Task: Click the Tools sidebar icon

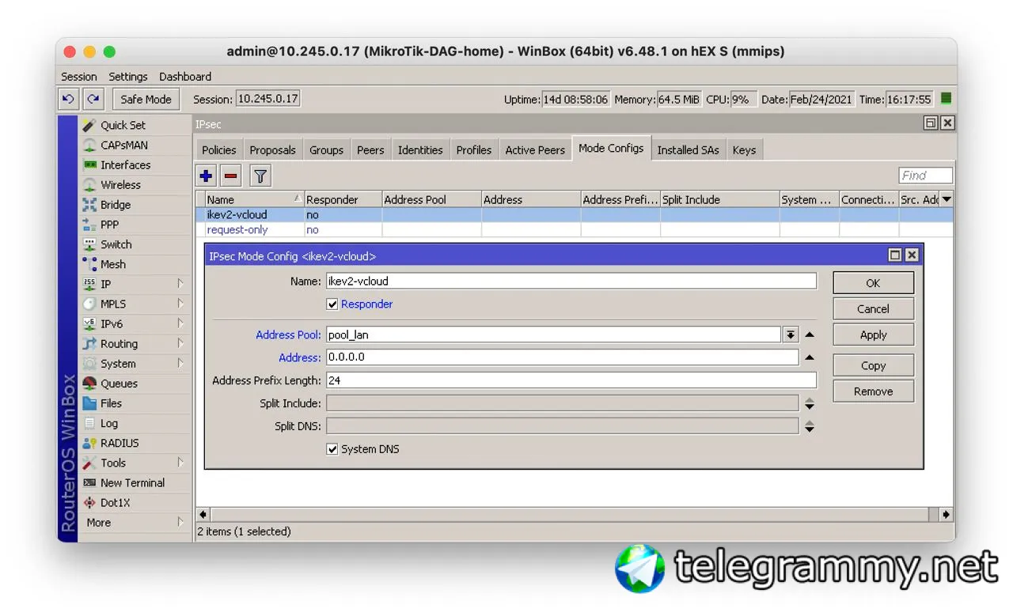Action: pos(90,463)
